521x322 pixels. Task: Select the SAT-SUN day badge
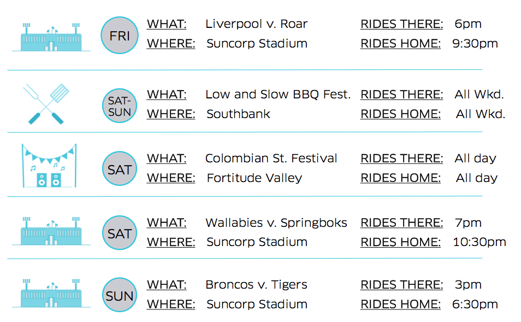[x=120, y=106]
